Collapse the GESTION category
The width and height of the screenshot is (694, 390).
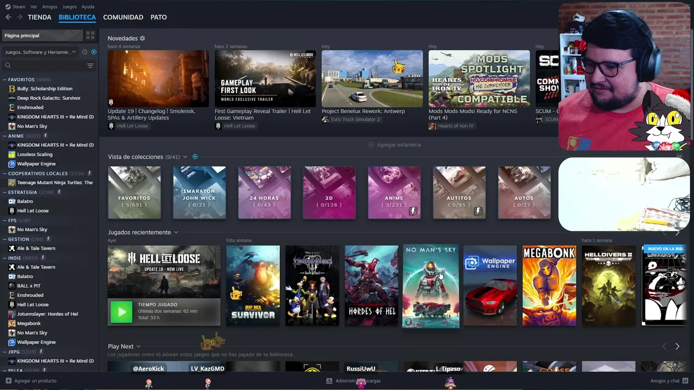tap(5, 239)
